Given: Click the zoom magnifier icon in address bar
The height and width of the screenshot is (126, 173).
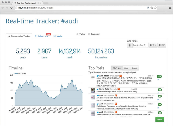Looking at the screenshot, I should pyautogui.click(x=152, y=8).
